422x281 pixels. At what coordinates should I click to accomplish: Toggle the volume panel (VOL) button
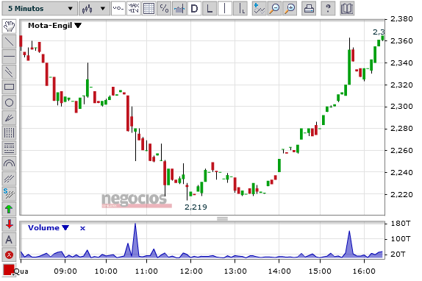(x=118, y=9)
